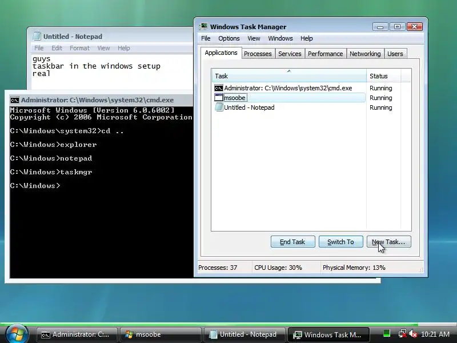Open Notepad's Edit menu
Screen dimensions: 457x343
[57, 48]
